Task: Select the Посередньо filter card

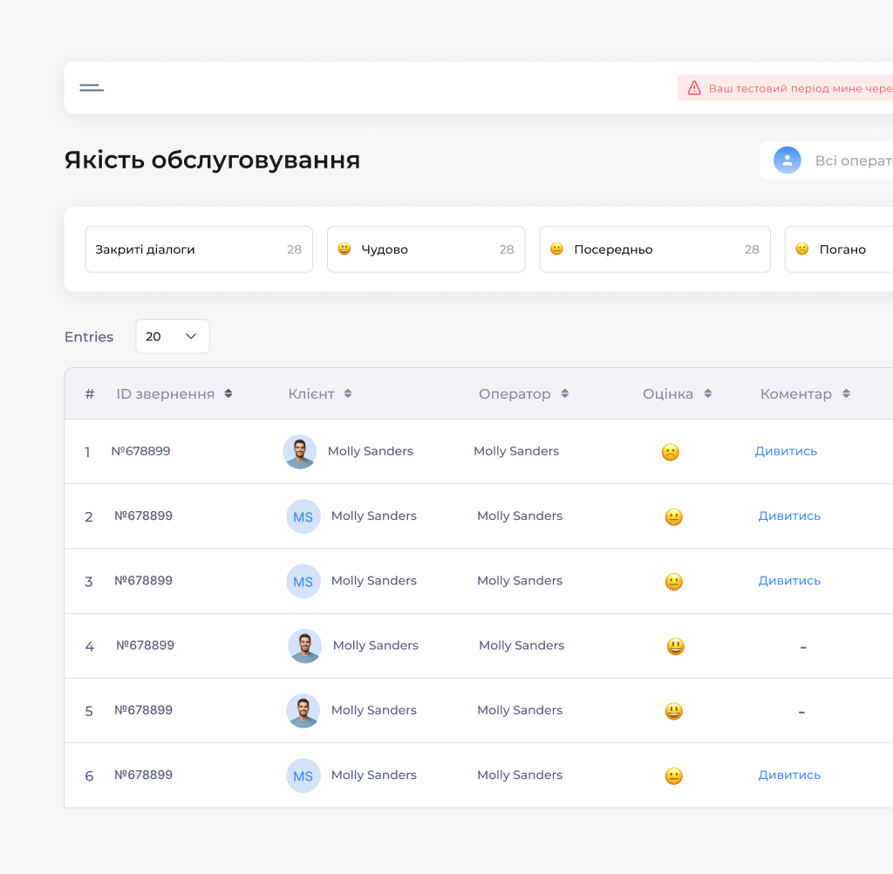Action: click(x=655, y=249)
